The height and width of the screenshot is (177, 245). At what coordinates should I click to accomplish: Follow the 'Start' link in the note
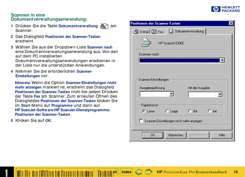pyautogui.click(x=26, y=105)
